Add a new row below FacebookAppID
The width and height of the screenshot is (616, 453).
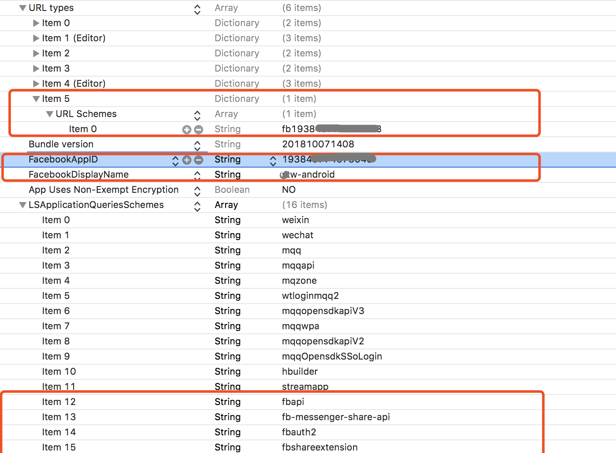[x=187, y=160]
